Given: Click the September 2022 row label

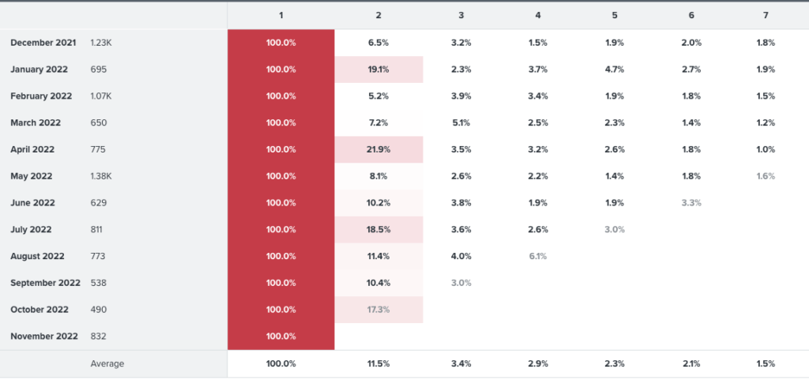Looking at the screenshot, I should tap(45, 283).
